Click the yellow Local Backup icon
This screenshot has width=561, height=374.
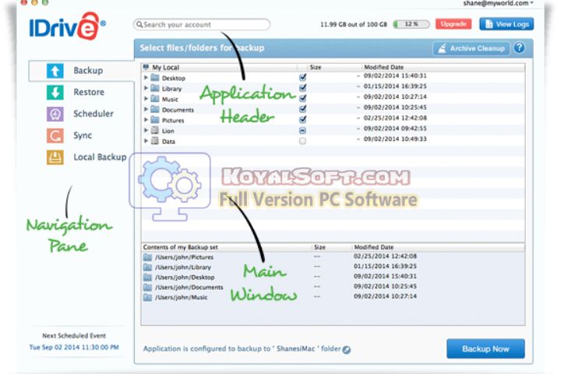coord(55,157)
